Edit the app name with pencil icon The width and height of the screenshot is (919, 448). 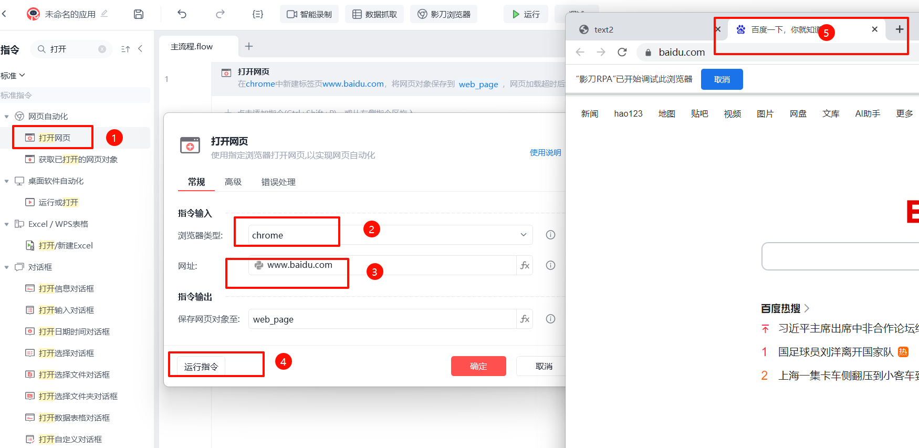(105, 14)
